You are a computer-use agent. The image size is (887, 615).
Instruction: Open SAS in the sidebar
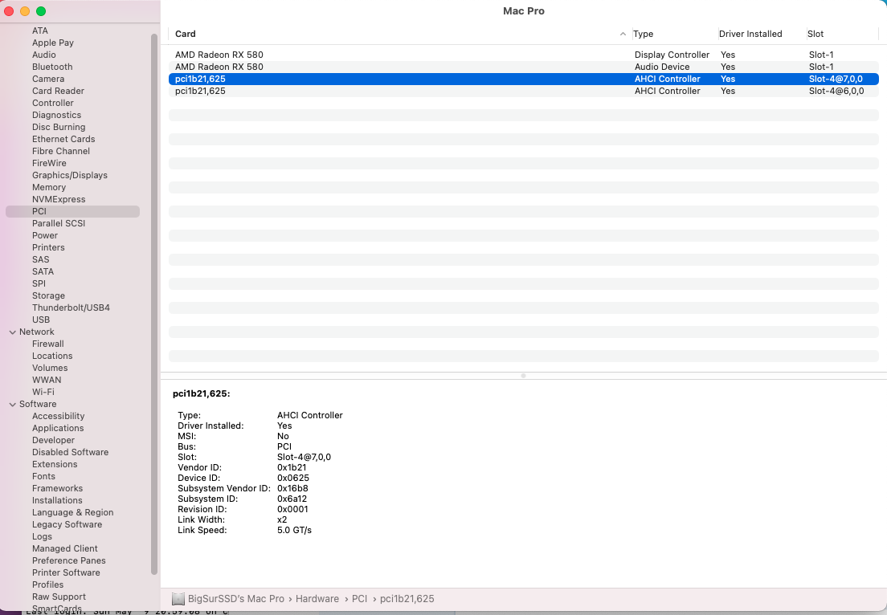pos(41,260)
